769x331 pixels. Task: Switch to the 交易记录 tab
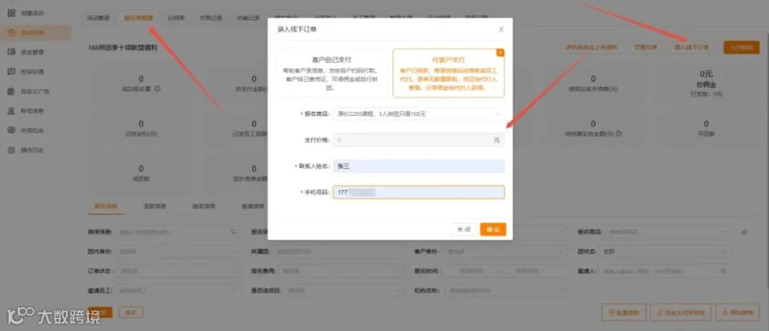(211, 18)
